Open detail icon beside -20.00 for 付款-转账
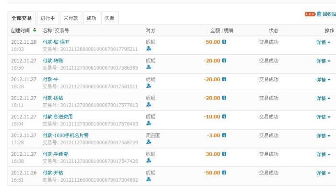 point(224,61)
